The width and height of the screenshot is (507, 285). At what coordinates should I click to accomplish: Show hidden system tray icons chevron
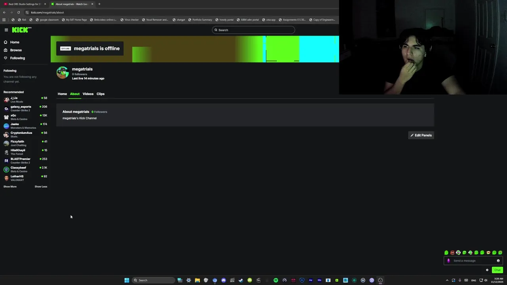click(x=447, y=280)
